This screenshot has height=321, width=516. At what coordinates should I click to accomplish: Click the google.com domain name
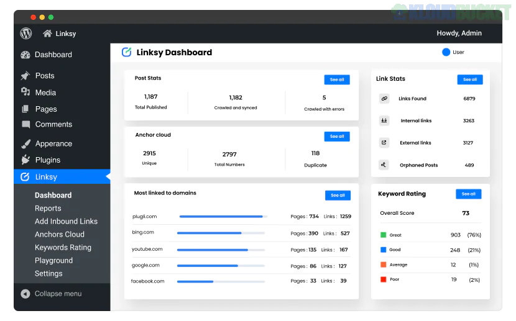[x=145, y=265]
